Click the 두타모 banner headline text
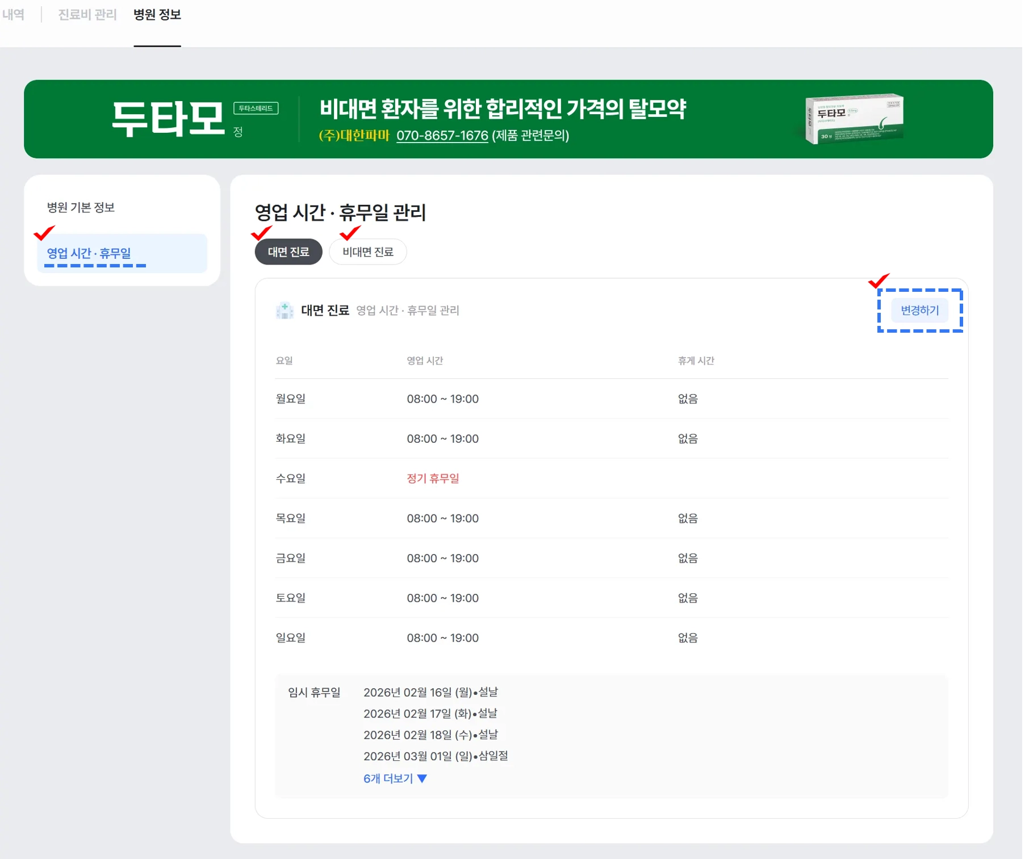Screen dimensions: 1029x859 coord(503,109)
